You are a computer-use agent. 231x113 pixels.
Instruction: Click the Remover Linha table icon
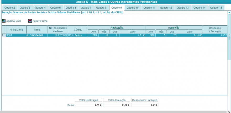pos(30,21)
